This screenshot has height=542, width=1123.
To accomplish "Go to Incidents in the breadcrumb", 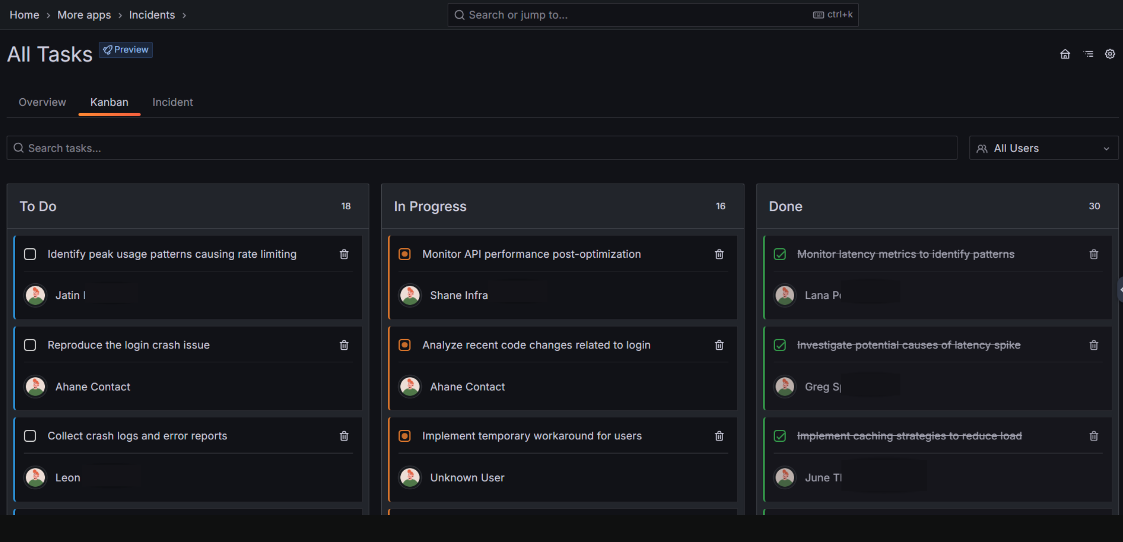I will click(x=152, y=15).
